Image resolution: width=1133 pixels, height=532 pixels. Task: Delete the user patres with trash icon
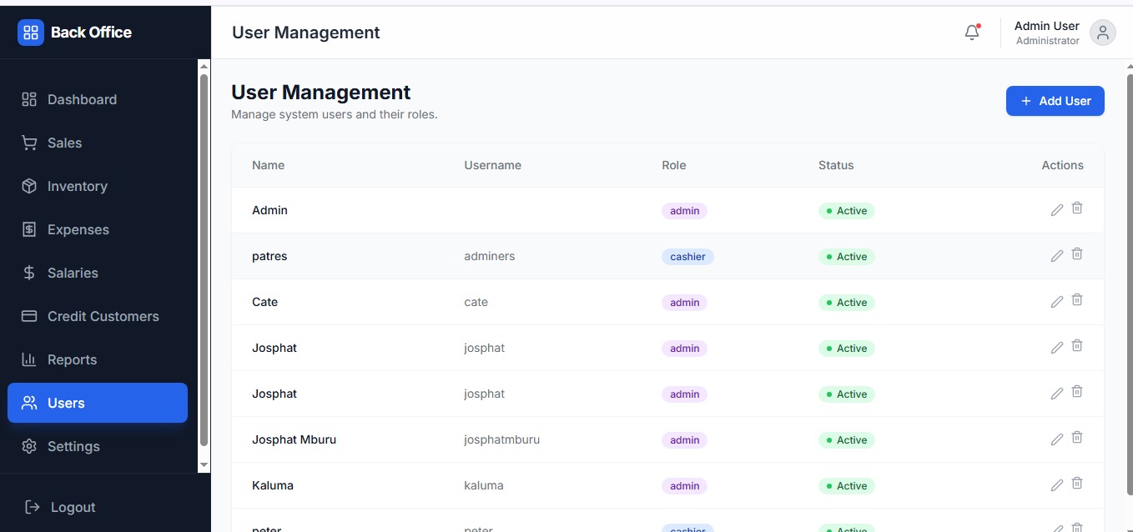pyautogui.click(x=1077, y=253)
